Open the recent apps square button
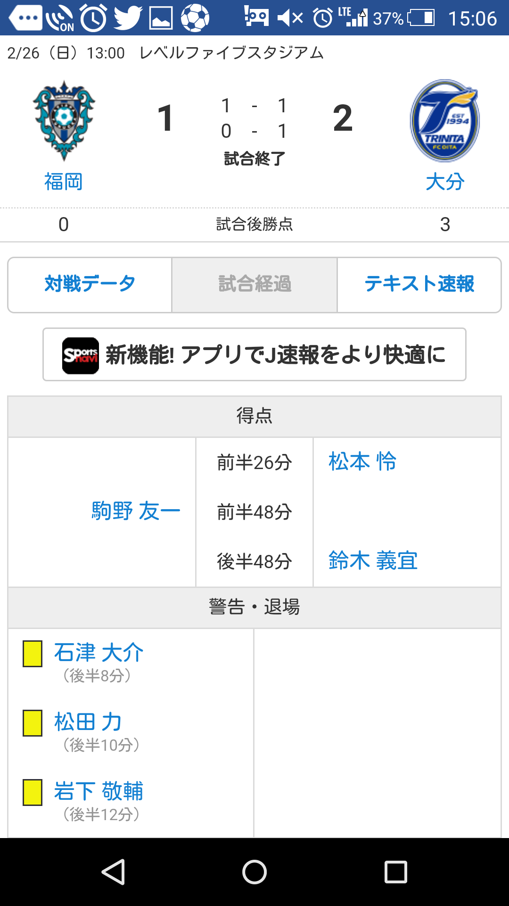 [x=395, y=872]
